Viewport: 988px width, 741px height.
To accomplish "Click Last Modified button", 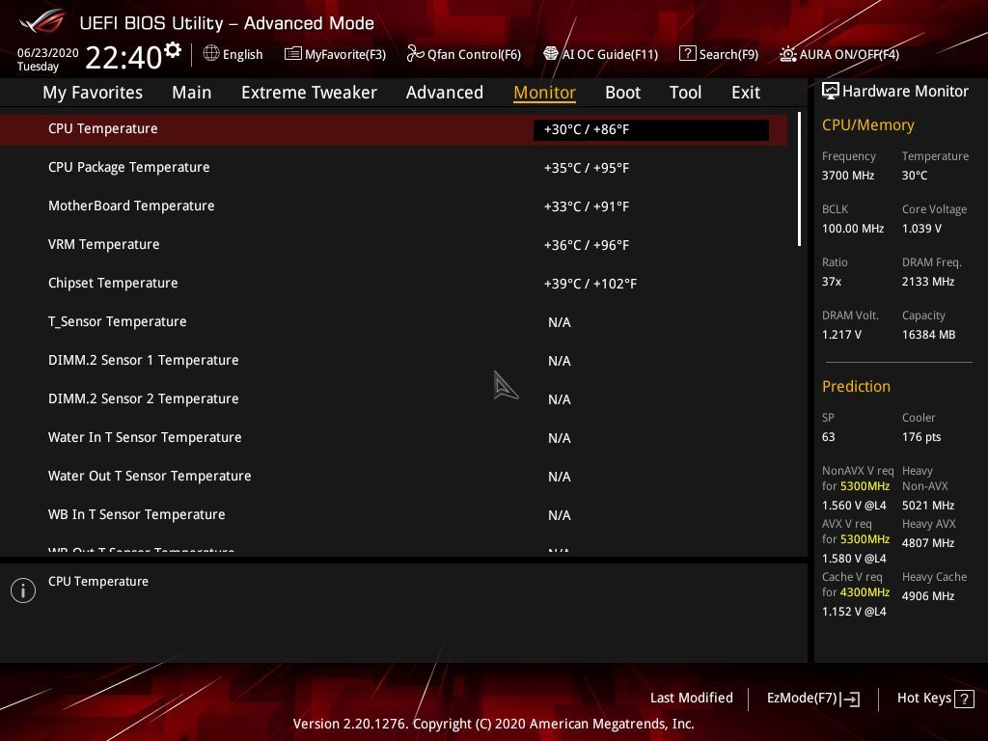I will pyautogui.click(x=691, y=698).
